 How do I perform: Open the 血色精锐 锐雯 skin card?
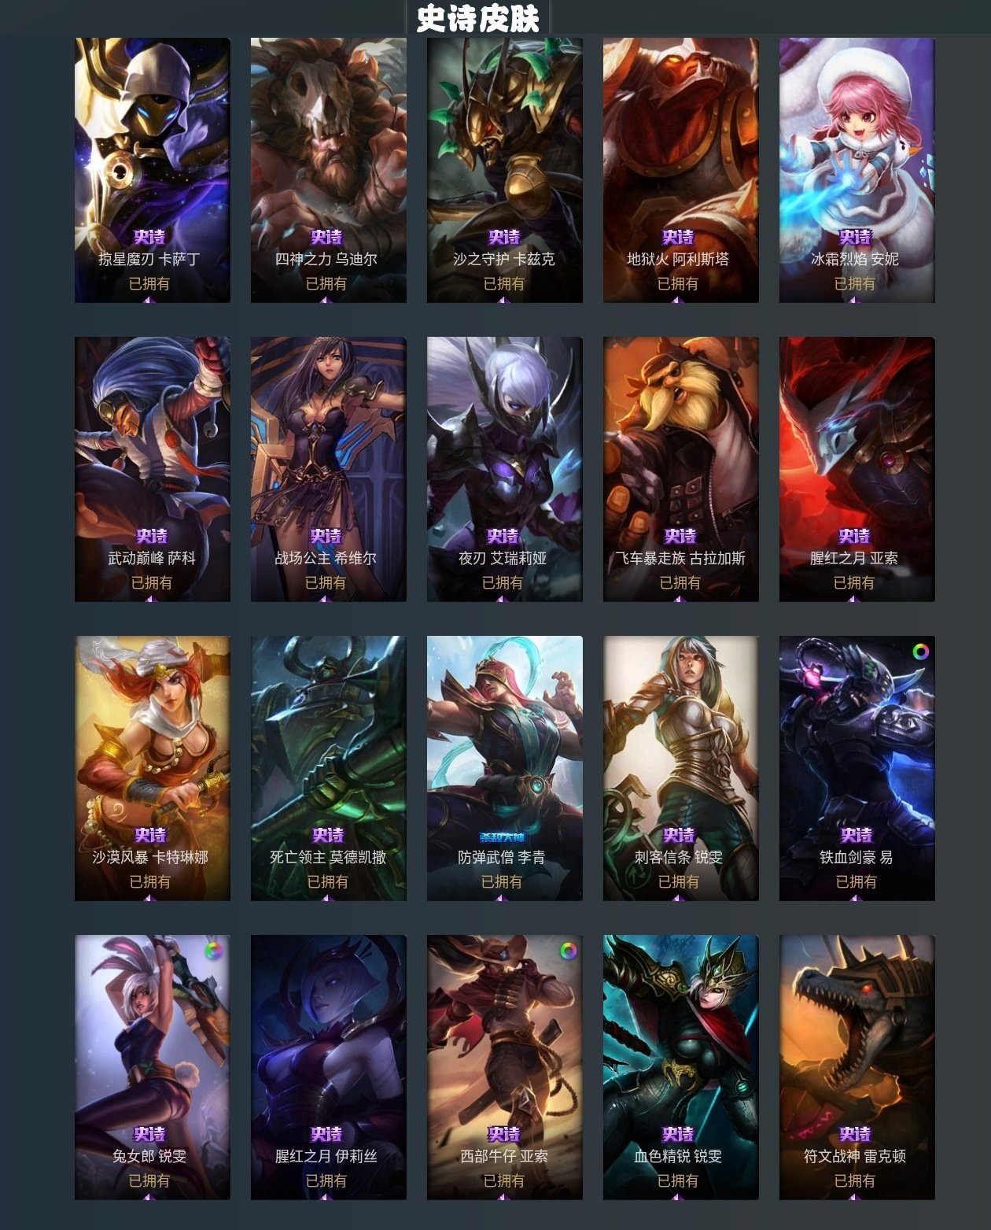click(680, 1067)
